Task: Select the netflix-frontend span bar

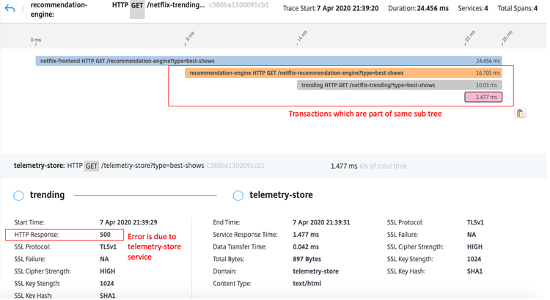Action: [268, 61]
